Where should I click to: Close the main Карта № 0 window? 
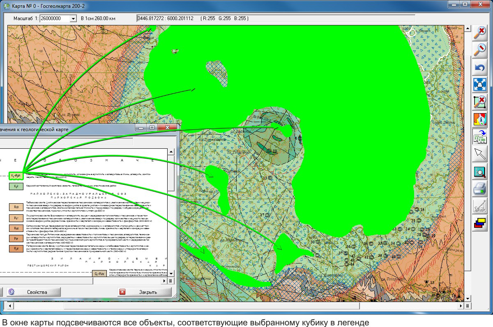(x=479, y=4)
